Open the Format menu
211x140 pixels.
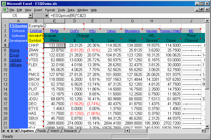tap(50, 10)
